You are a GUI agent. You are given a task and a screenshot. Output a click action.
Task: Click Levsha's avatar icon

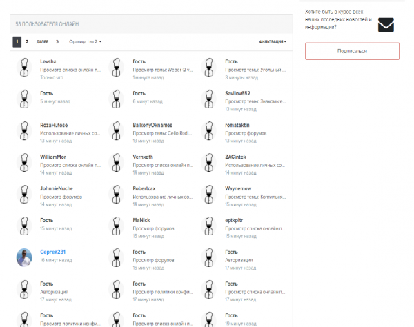click(24, 68)
